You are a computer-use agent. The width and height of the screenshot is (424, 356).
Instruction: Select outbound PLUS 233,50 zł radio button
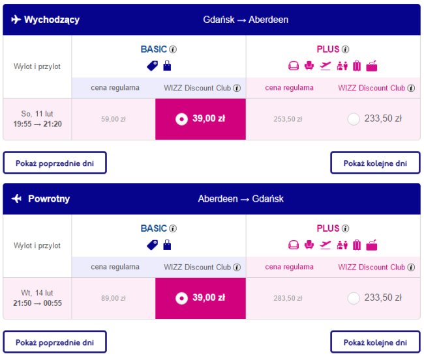pyautogui.click(x=354, y=119)
